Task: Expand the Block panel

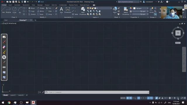Action: coord(117,17)
